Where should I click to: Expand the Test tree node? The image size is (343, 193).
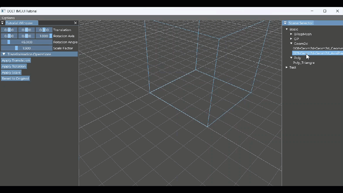click(287, 68)
